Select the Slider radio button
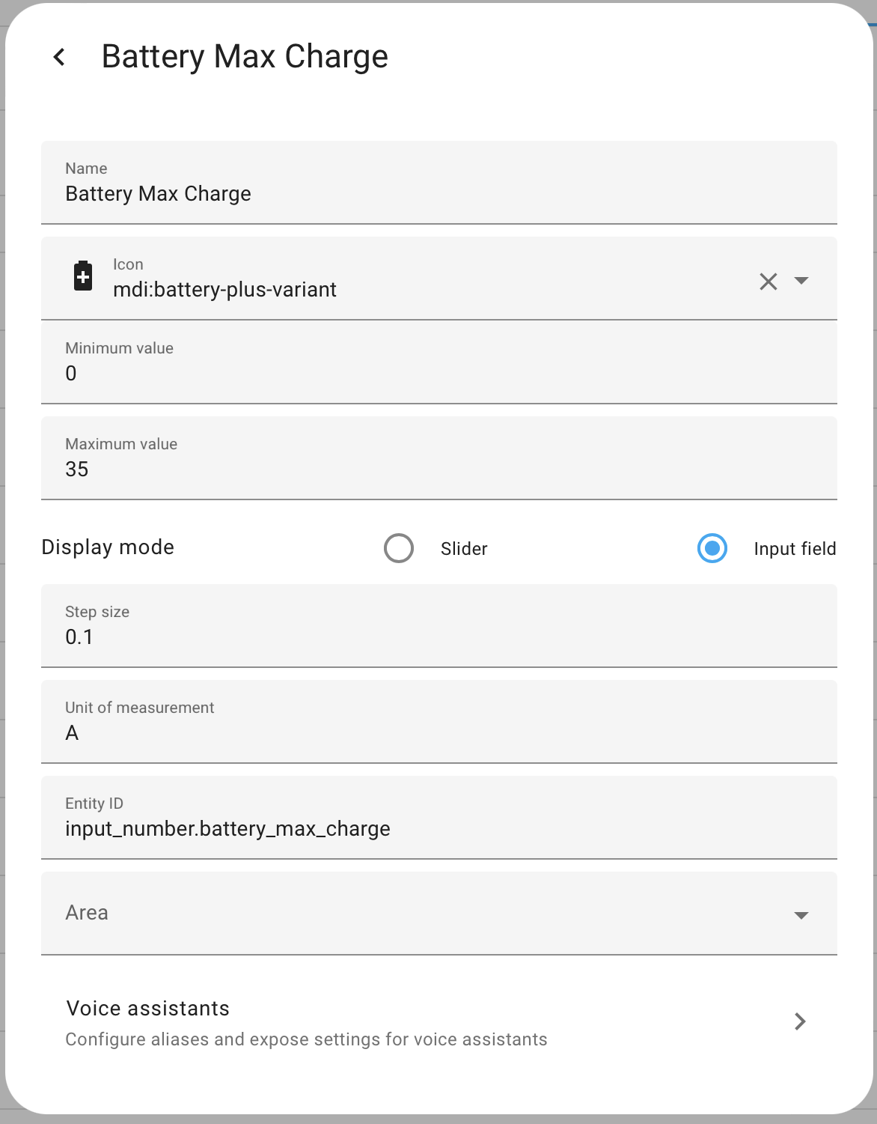This screenshot has width=877, height=1124. pyautogui.click(x=399, y=548)
